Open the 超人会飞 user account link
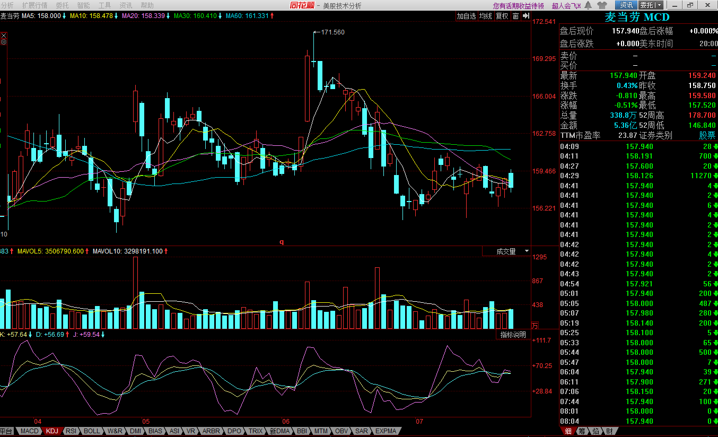718x437 pixels. [566, 6]
